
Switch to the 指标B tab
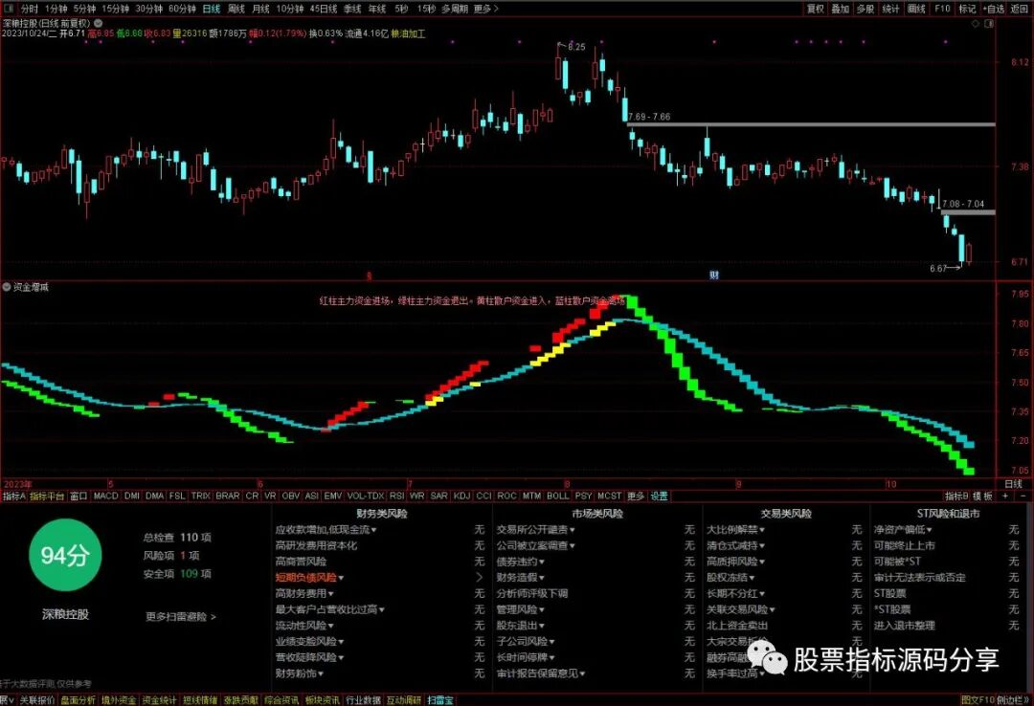[x=956, y=496]
